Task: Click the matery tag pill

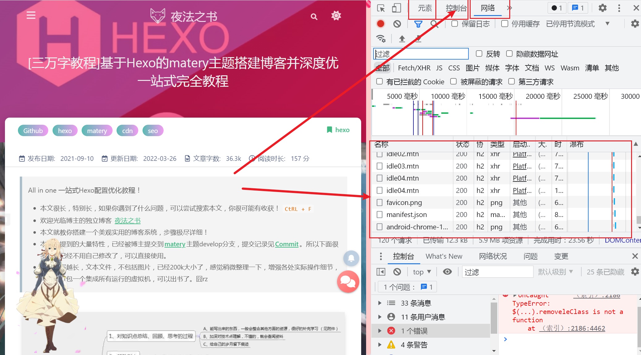Action: [x=97, y=130]
